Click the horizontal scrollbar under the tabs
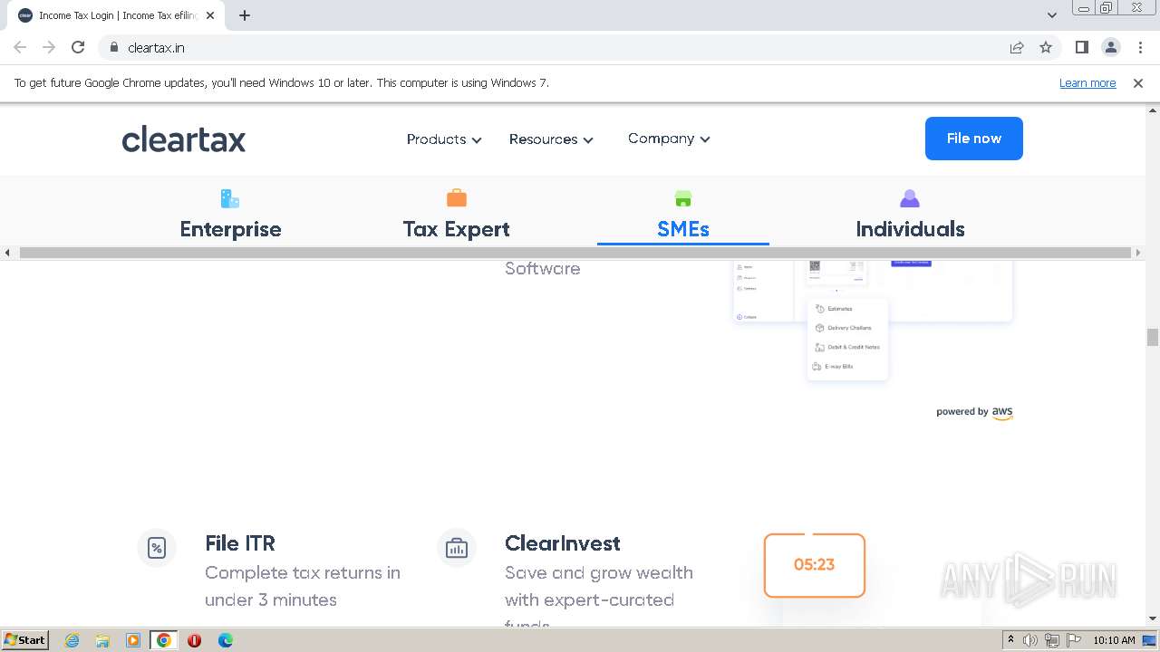Screen dimensions: 1160x652 click(576, 253)
